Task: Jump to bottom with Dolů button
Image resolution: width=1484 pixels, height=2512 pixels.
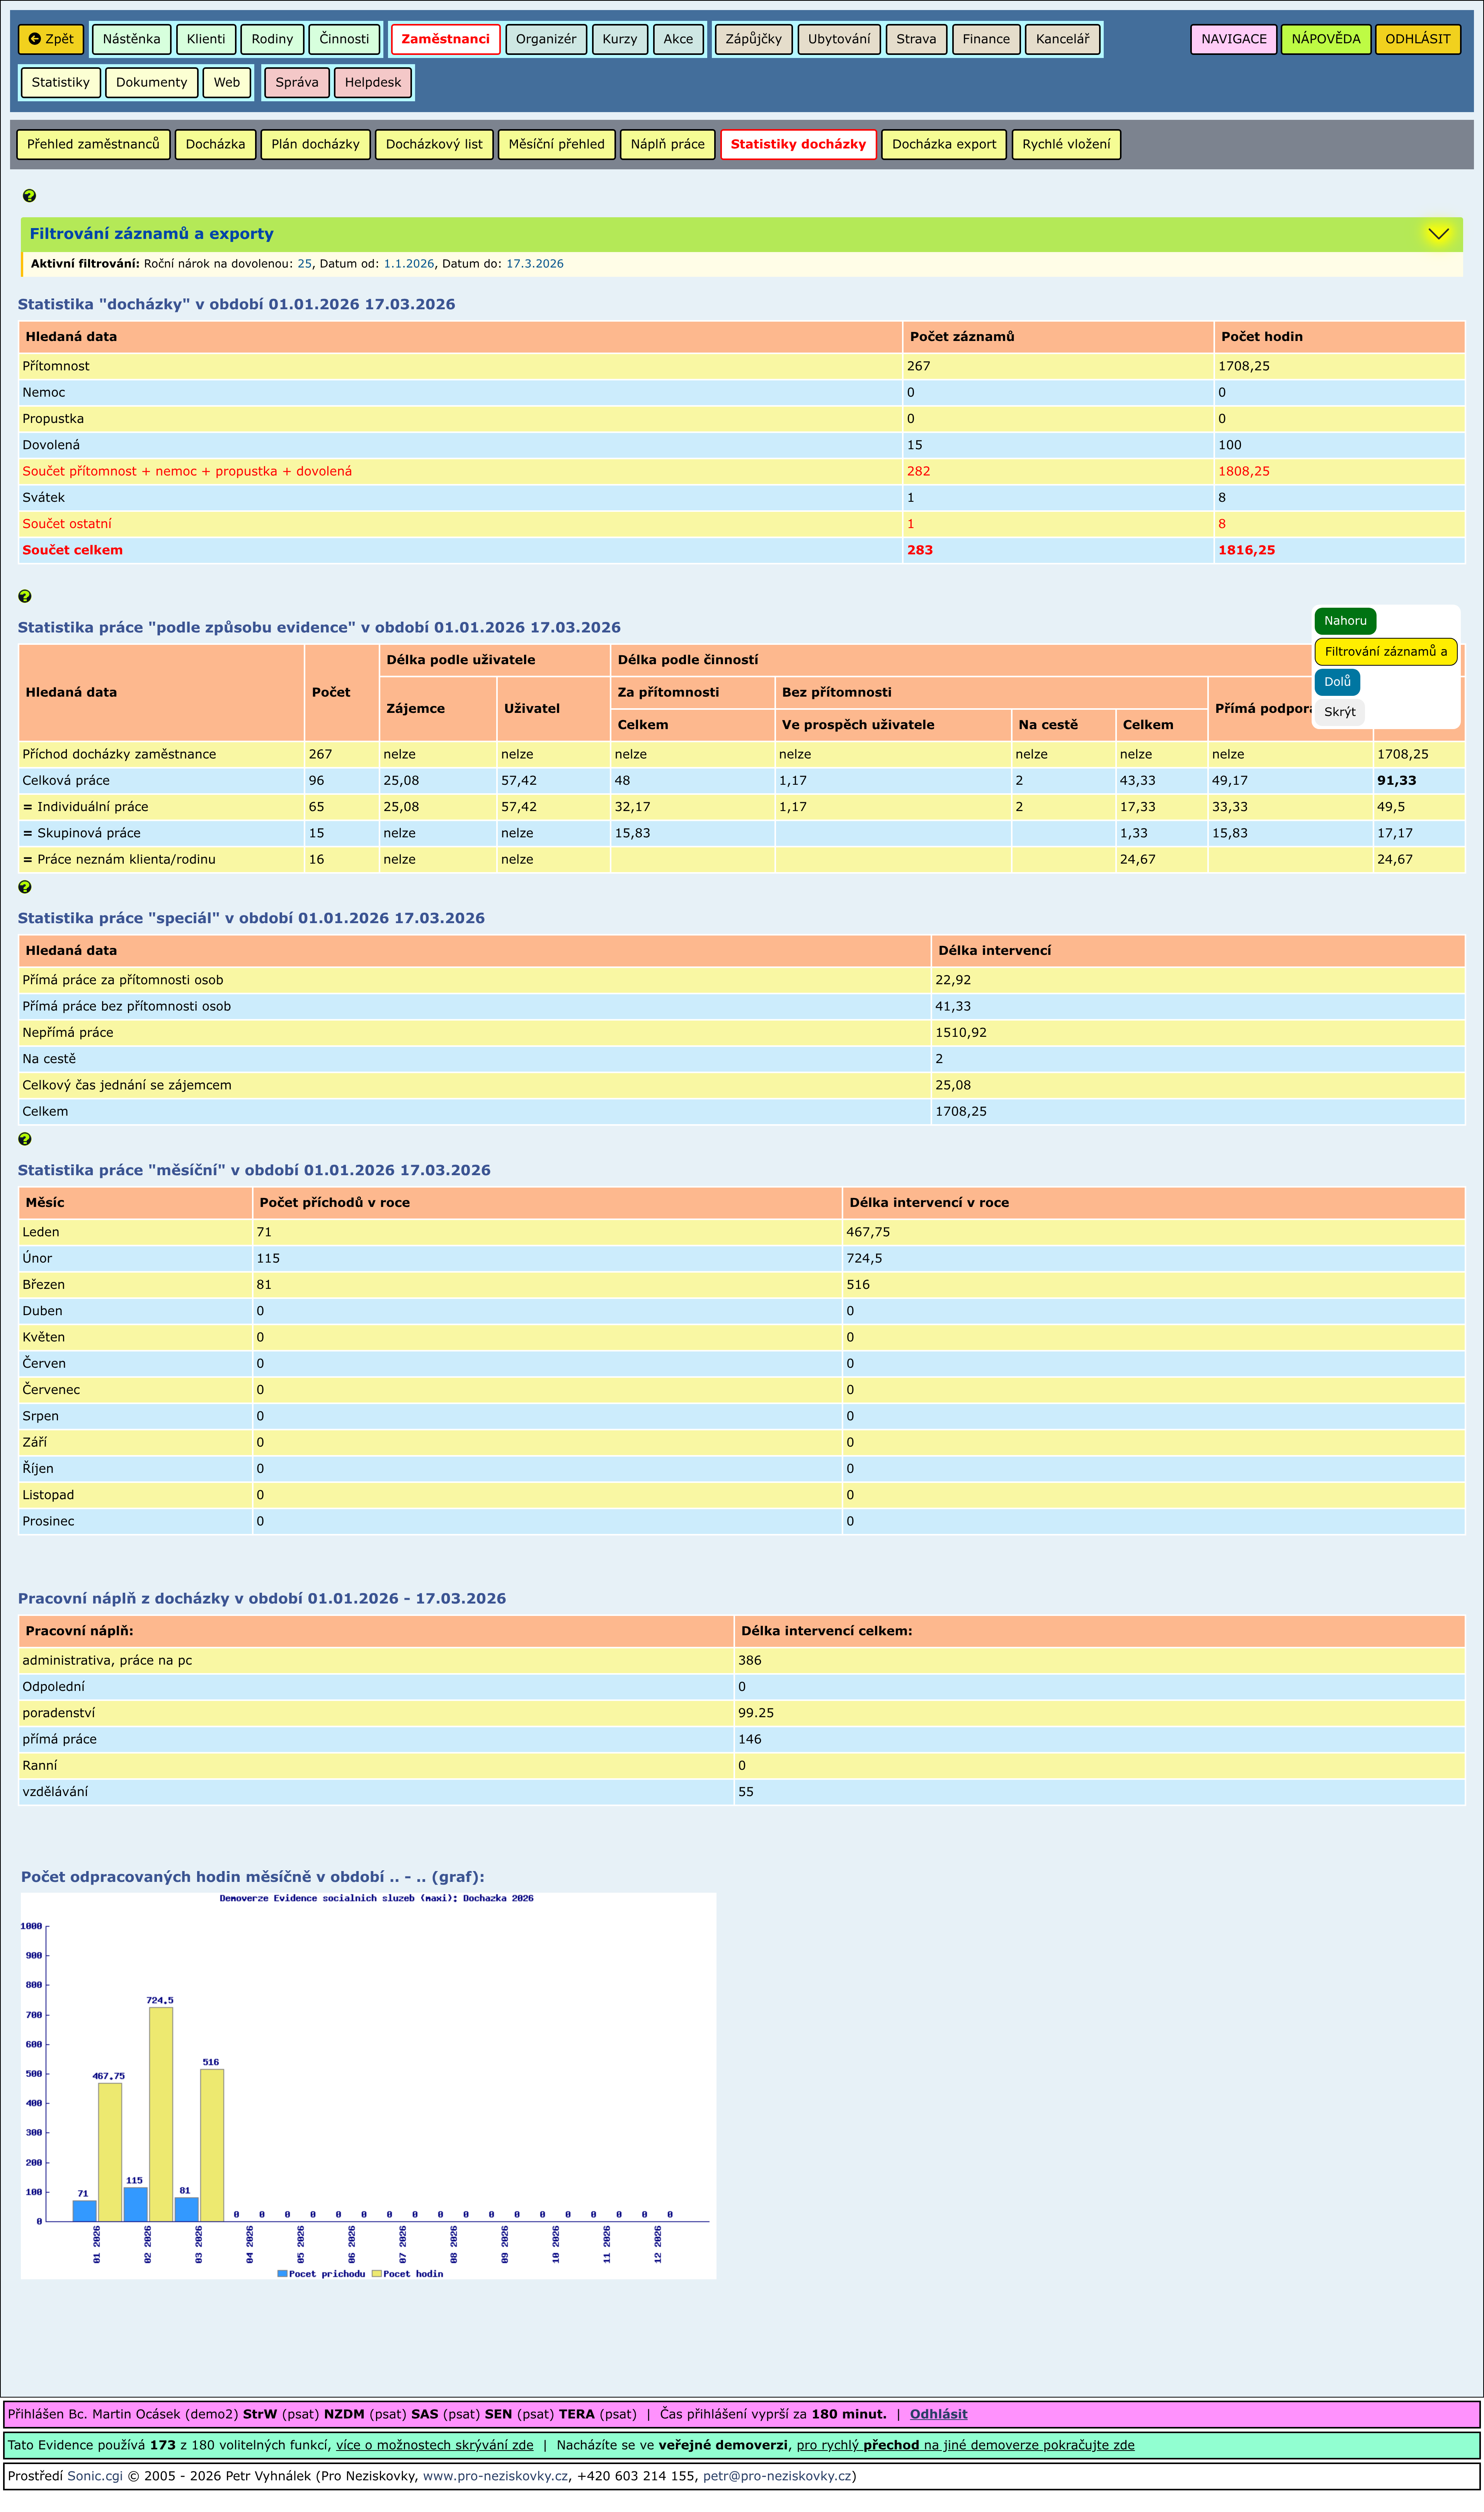Action: [x=1337, y=682]
